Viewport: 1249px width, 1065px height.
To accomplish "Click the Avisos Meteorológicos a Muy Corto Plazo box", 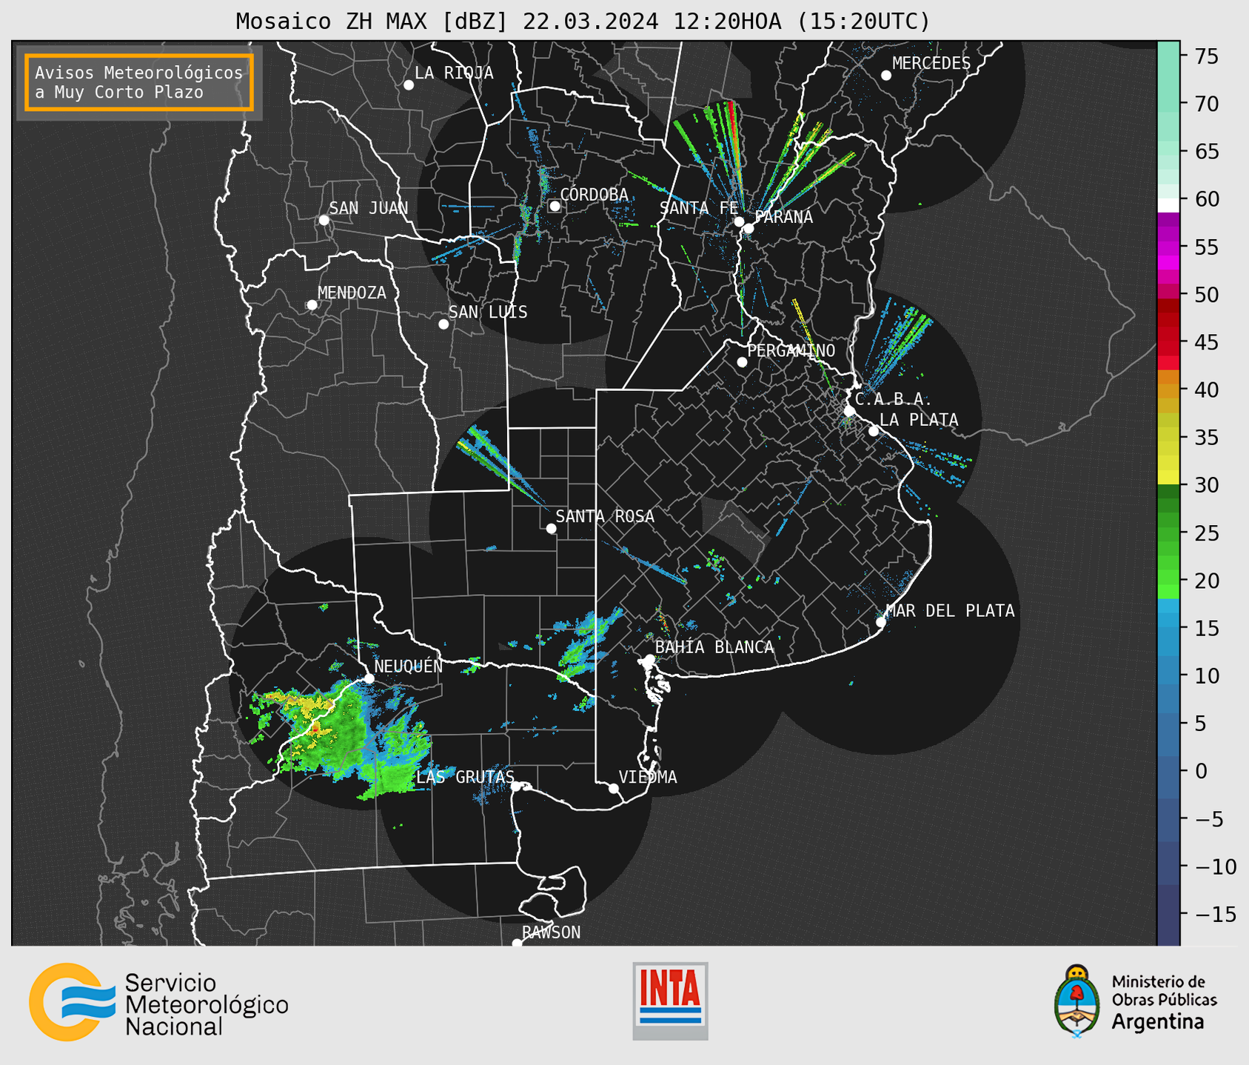I will tap(139, 82).
